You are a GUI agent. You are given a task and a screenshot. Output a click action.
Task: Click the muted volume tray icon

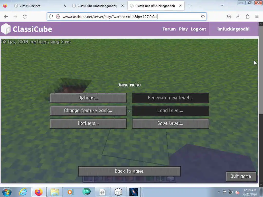[237, 192]
